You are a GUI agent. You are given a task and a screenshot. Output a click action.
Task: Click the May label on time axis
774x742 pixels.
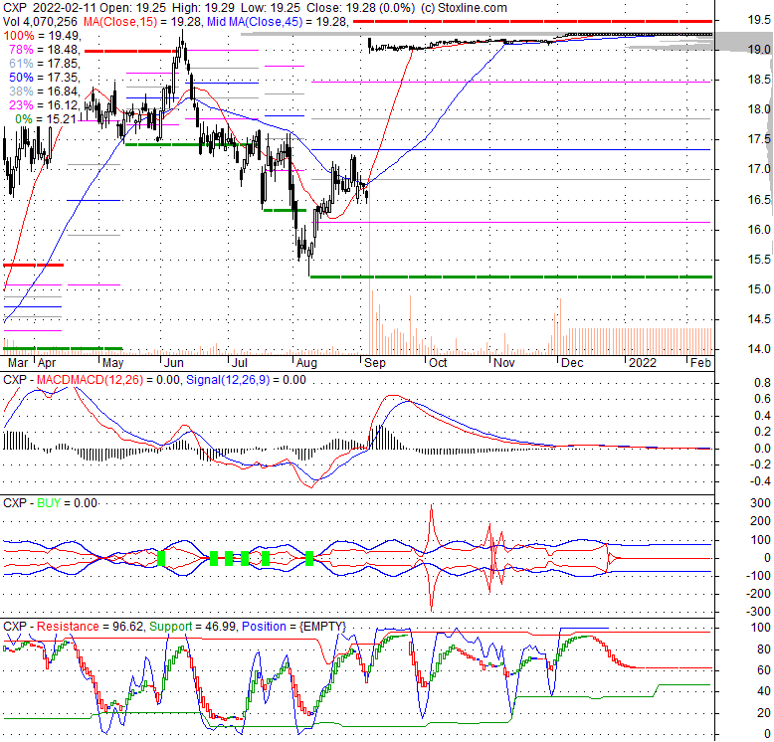tap(113, 363)
